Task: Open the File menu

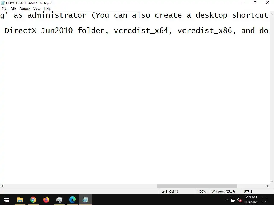Action: 4,9
